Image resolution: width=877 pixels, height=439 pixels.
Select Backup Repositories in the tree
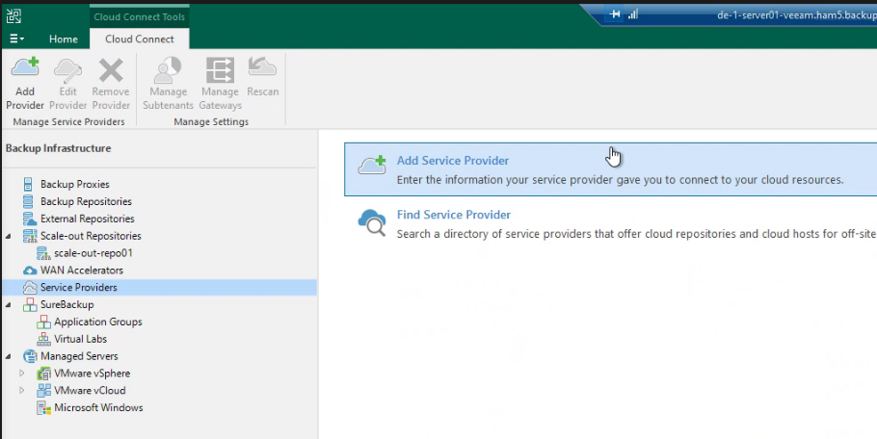[86, 201]
